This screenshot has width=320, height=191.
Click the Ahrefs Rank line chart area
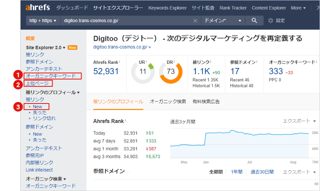[x=239, y=143]
